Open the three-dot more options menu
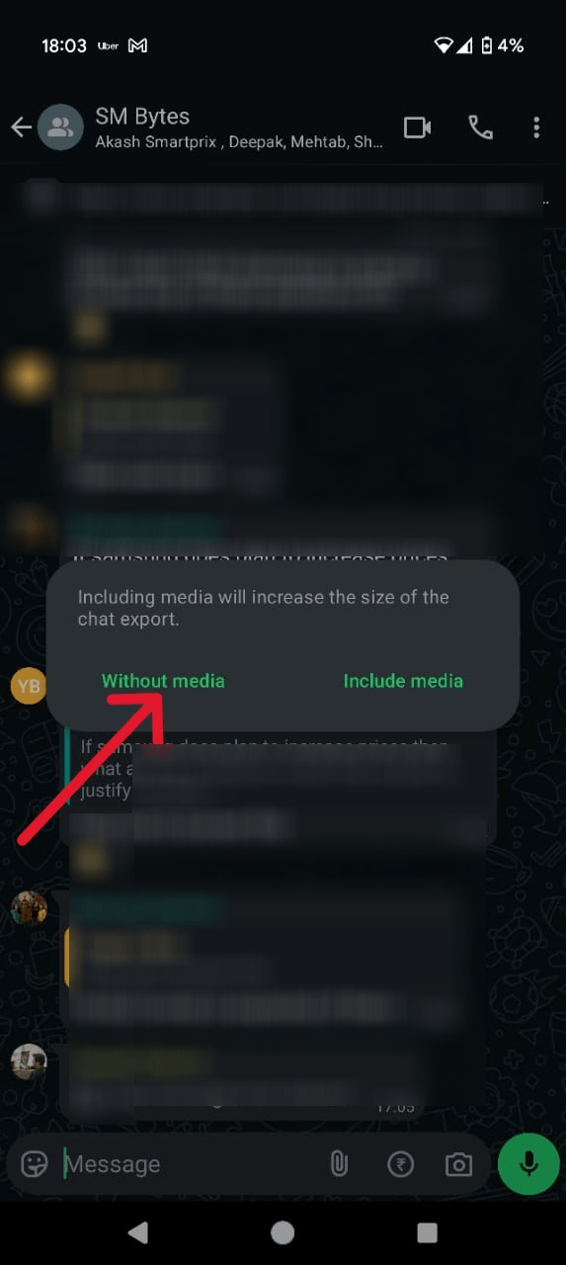This screenshot has width=566, height=1265. pyautogui.click(x=536, y=127)
